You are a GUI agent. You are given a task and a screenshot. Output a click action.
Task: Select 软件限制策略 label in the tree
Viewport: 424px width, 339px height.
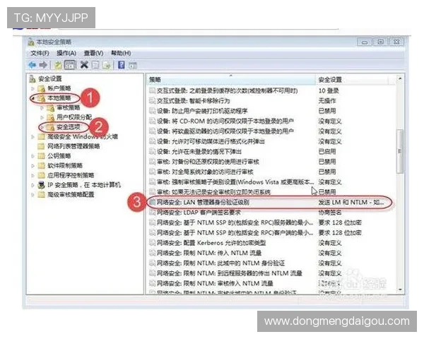pos(65,165)
